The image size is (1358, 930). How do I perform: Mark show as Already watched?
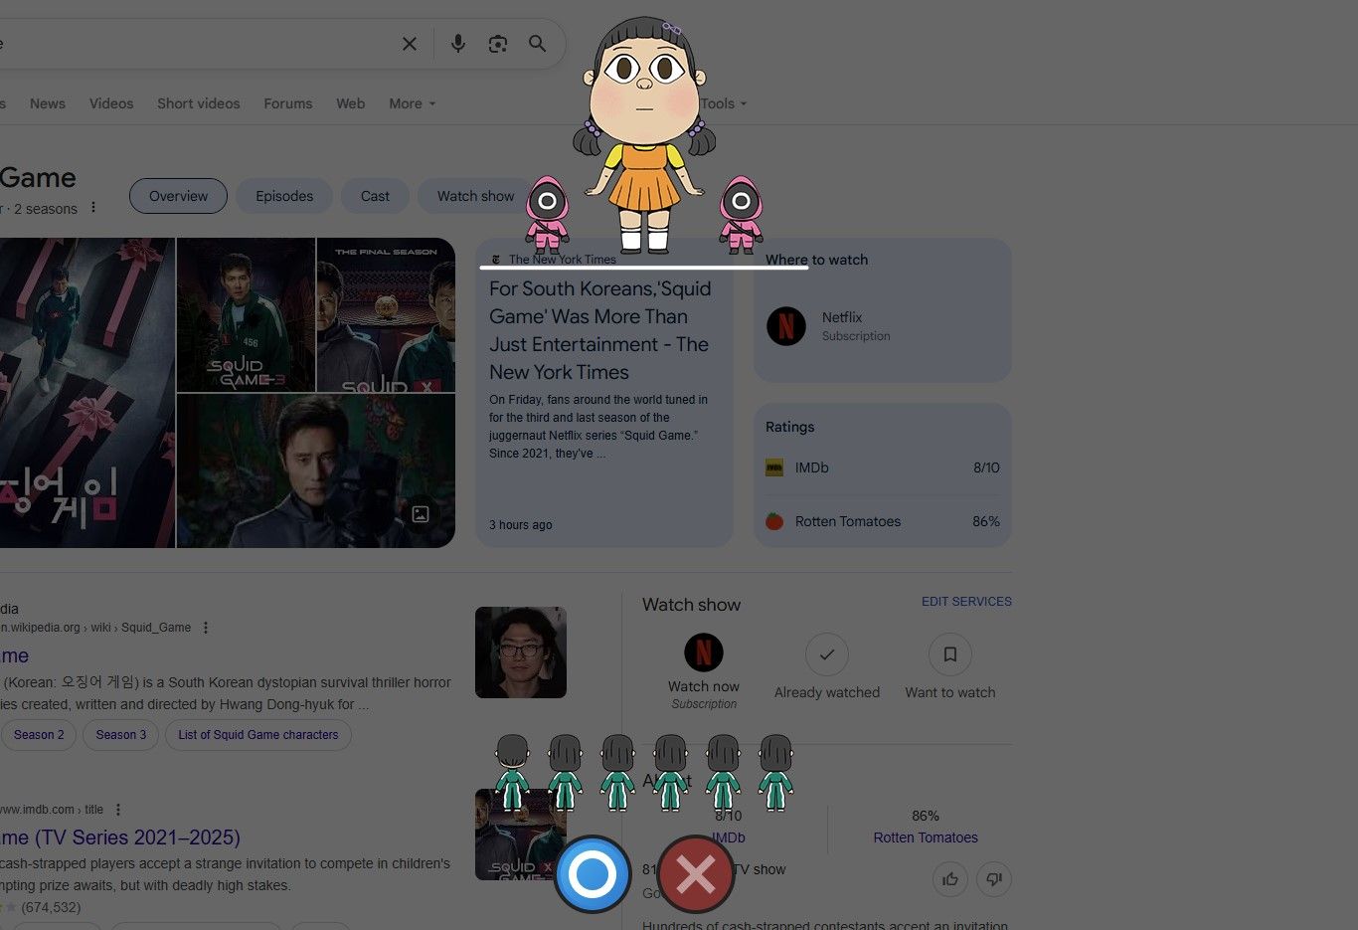[x=826, y=654]
